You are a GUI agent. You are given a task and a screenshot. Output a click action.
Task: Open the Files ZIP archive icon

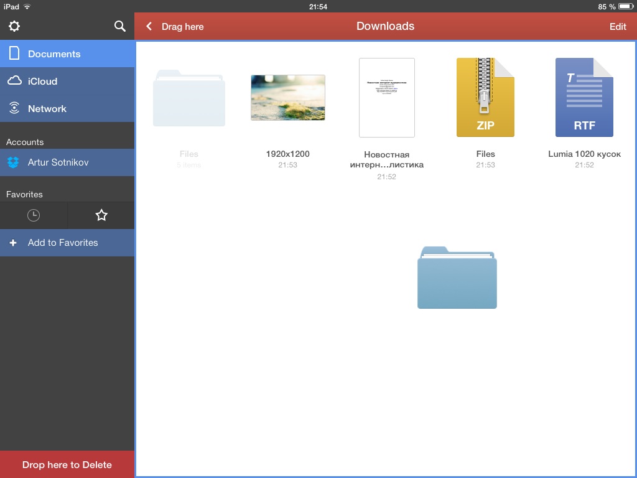point(485,97)
